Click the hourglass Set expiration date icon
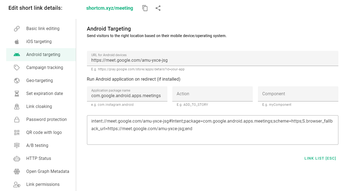The image size is (353, 191). coord(17,93)
